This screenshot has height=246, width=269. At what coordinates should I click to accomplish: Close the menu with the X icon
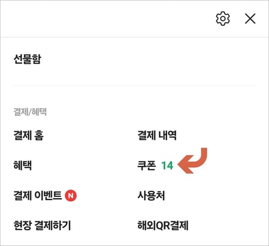(250, 18)
